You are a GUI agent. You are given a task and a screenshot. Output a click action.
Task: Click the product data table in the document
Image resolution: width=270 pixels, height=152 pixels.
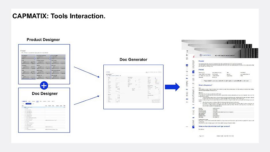tap(226, 113)
